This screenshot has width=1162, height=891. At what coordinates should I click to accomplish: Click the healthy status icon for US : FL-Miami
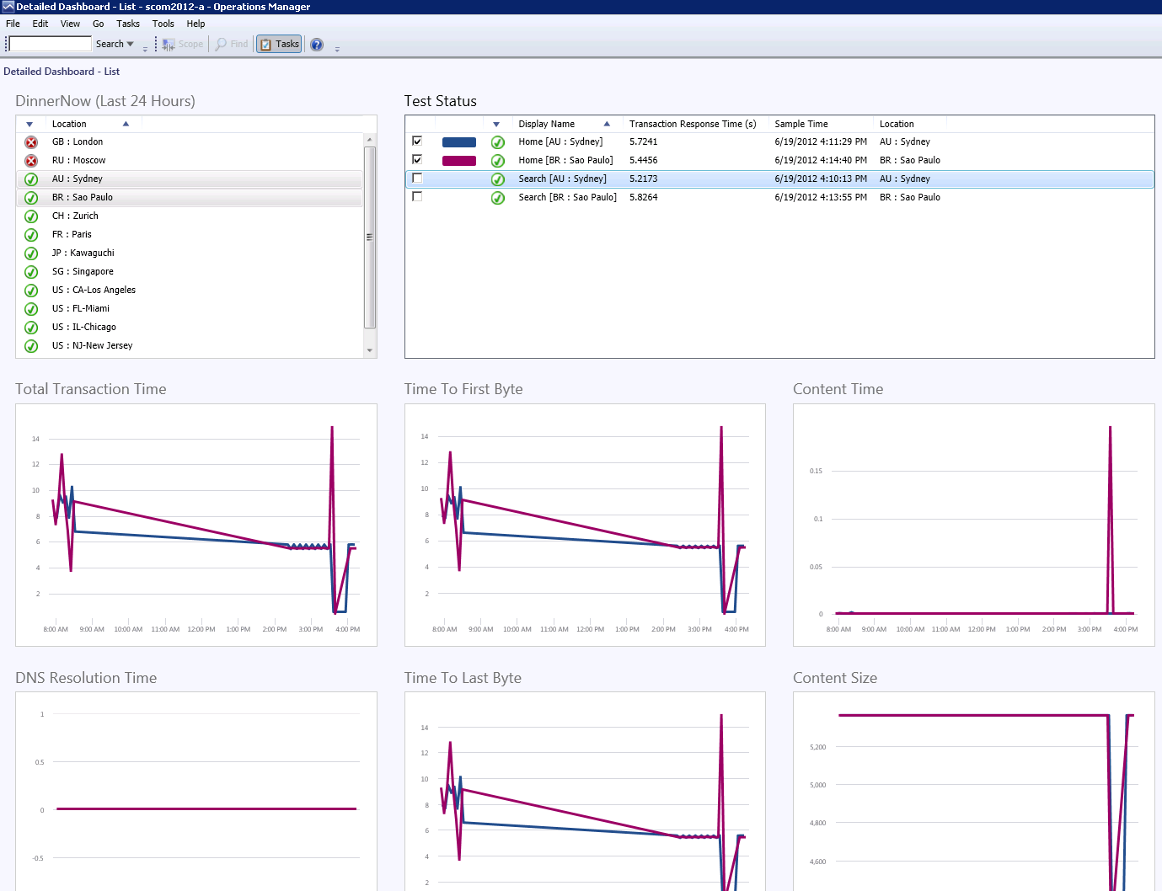coord(31,309)
